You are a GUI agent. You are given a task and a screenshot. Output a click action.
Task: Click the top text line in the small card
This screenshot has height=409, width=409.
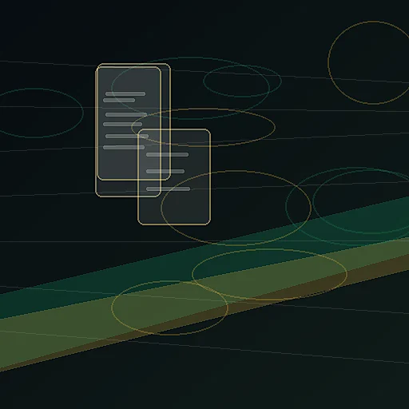167,154
